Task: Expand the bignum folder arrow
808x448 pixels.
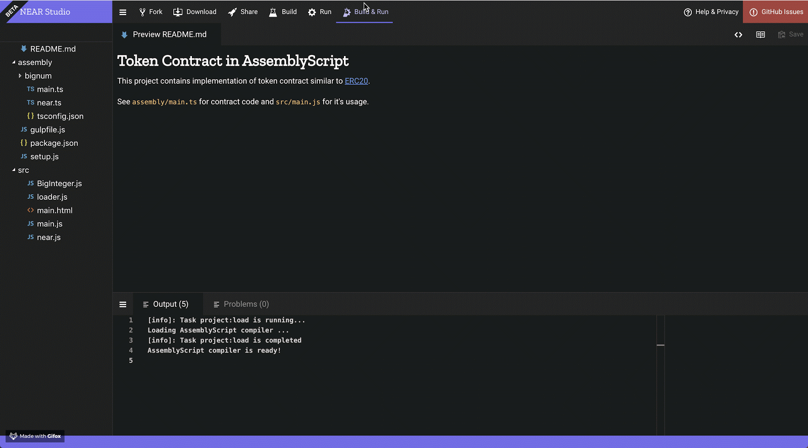Action: coord(20,76)
